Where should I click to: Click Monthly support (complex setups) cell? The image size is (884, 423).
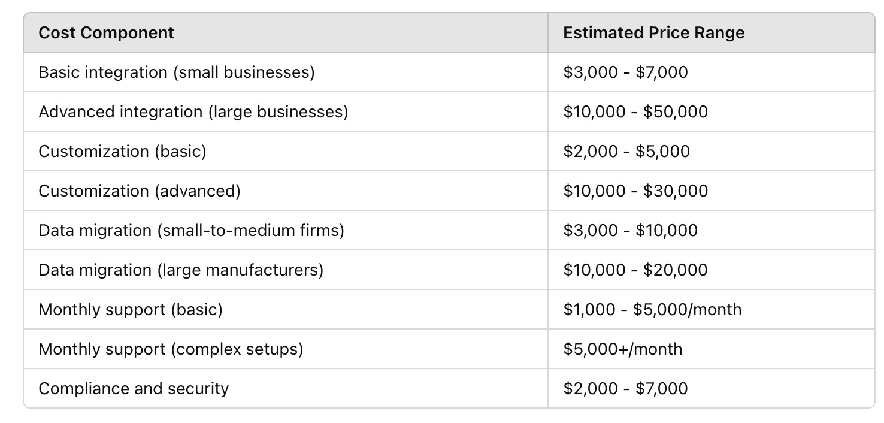(286, 349)
